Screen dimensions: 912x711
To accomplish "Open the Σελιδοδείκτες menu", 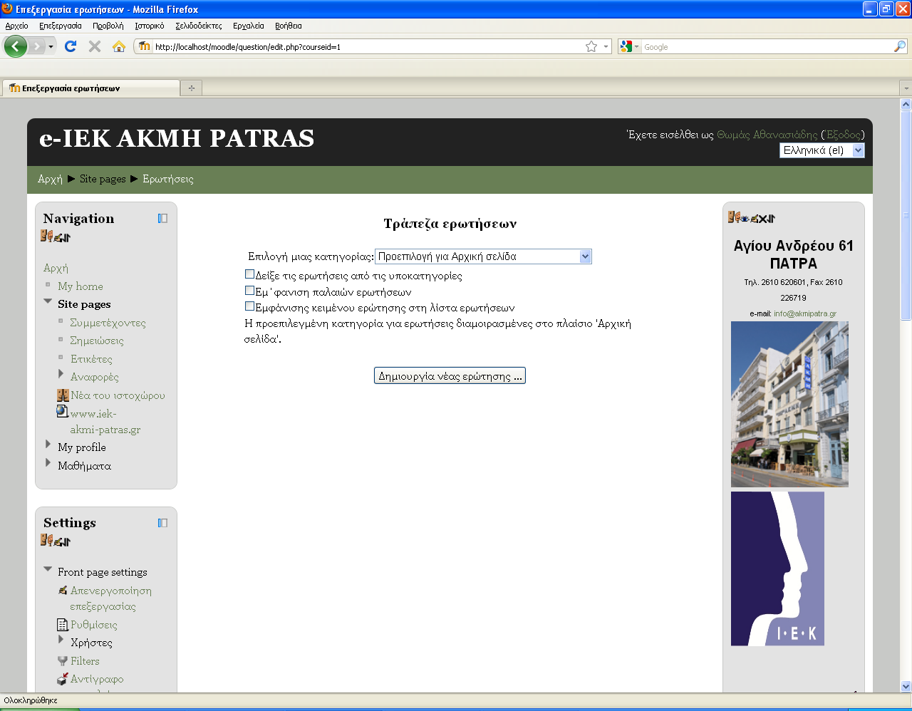I will point(199,26).
